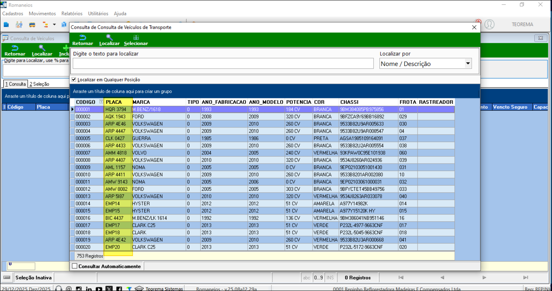Click the LinkedIn icon in status bar

[89, 289]
